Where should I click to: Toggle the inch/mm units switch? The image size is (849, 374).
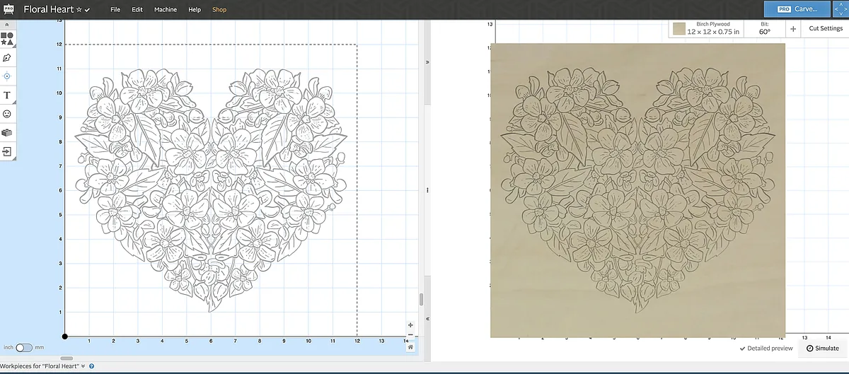pyautogui.click(x=24, y=348)
